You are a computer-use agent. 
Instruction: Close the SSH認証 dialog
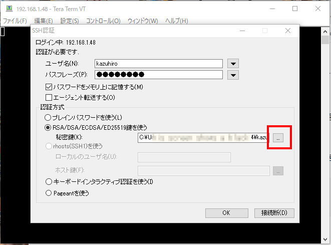coord(287,31)
